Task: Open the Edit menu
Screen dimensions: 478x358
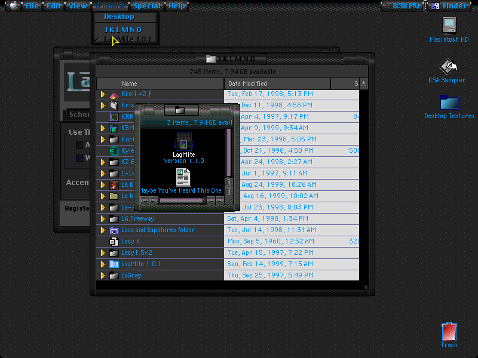Action: point(54,6)
